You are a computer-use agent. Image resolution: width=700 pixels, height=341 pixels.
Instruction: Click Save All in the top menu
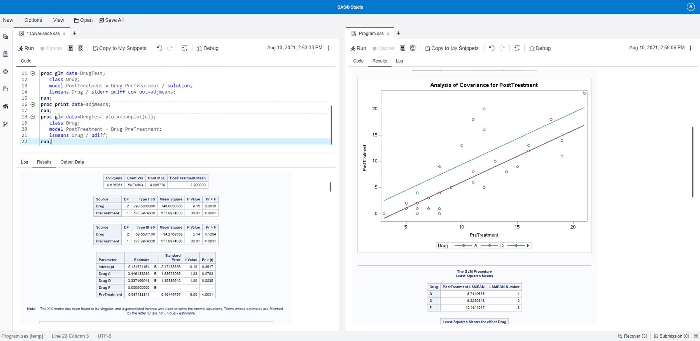[x=111, y=20]
